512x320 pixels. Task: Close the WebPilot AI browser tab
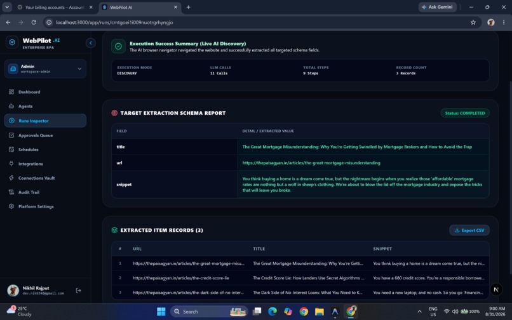[175, 7]
